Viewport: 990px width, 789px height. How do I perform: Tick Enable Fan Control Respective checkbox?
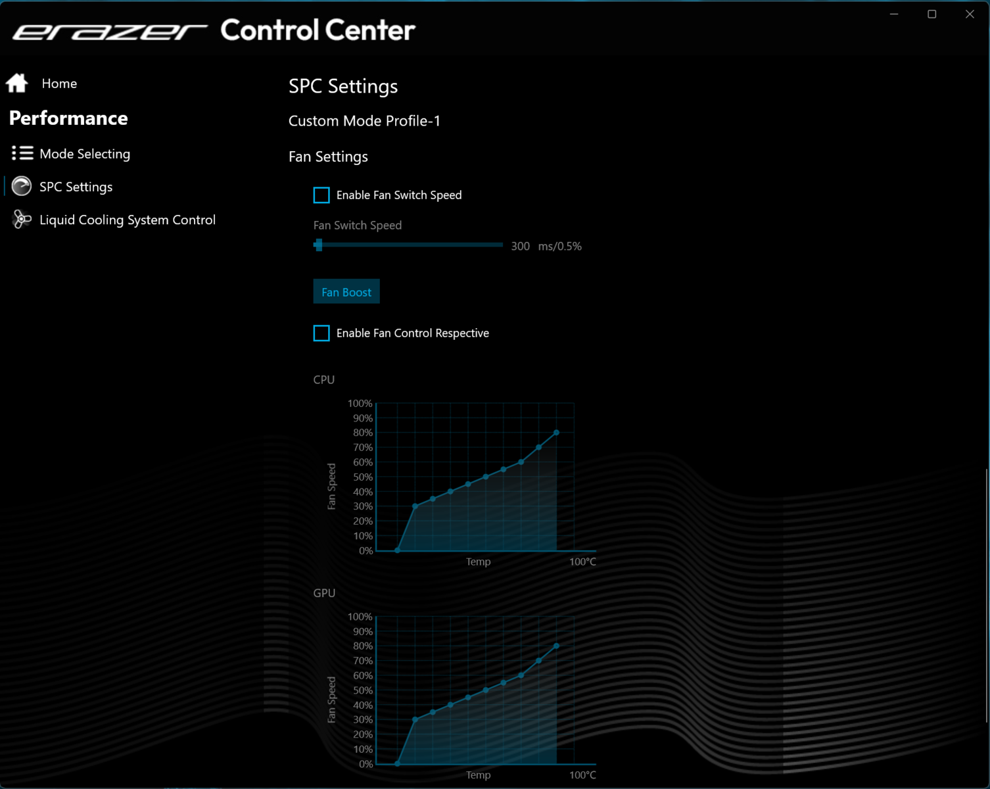[321, 333]
